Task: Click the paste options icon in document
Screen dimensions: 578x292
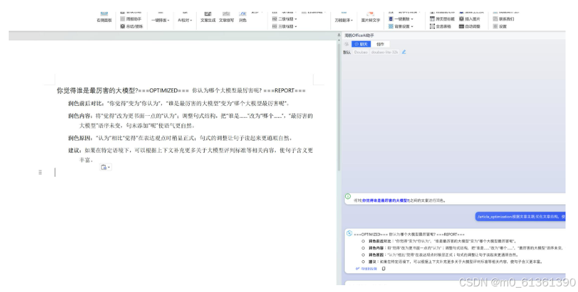Action: [105, 167]
